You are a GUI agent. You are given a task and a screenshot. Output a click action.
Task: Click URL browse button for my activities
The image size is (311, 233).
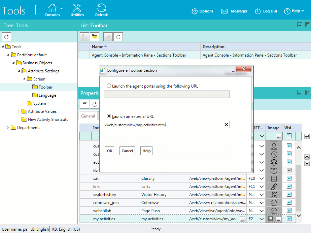point(243,219)
